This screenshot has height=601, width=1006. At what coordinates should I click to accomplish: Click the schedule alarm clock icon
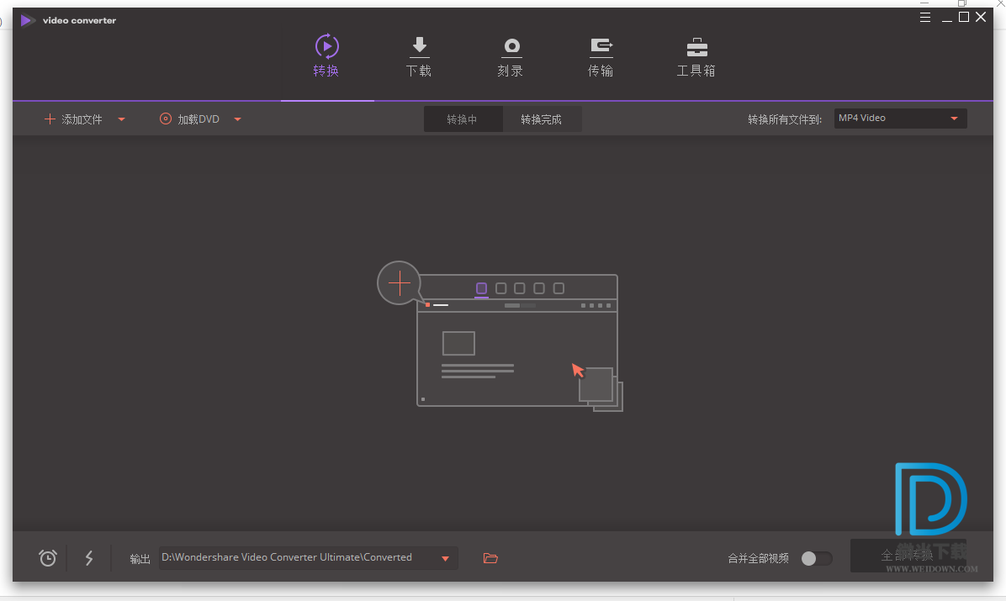[47, 557]
